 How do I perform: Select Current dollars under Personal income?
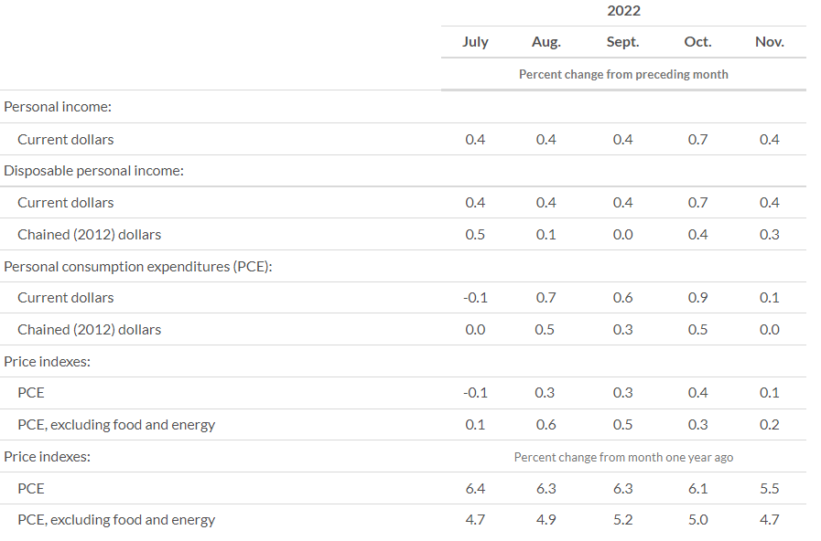(x=66, y=140)
